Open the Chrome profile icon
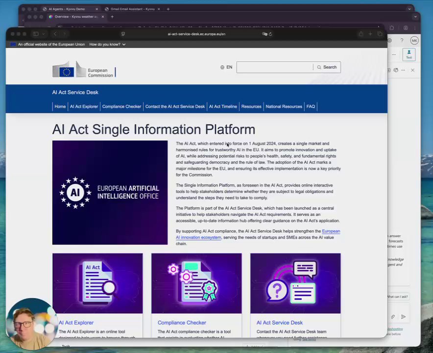The height and width of the screenshot is (353, 433). (x=406, y=28)
